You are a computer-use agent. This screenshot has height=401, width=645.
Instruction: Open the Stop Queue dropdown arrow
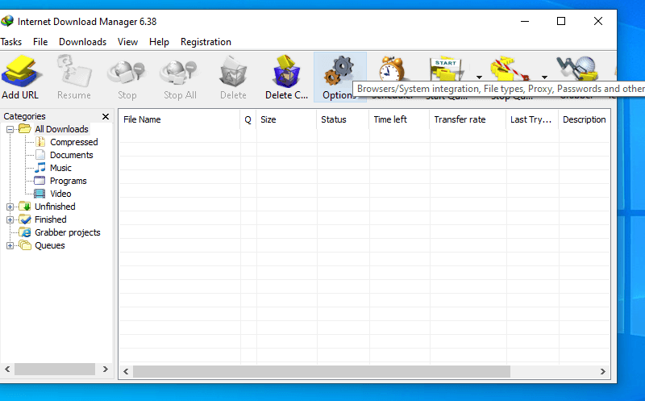tap(544, 77)
